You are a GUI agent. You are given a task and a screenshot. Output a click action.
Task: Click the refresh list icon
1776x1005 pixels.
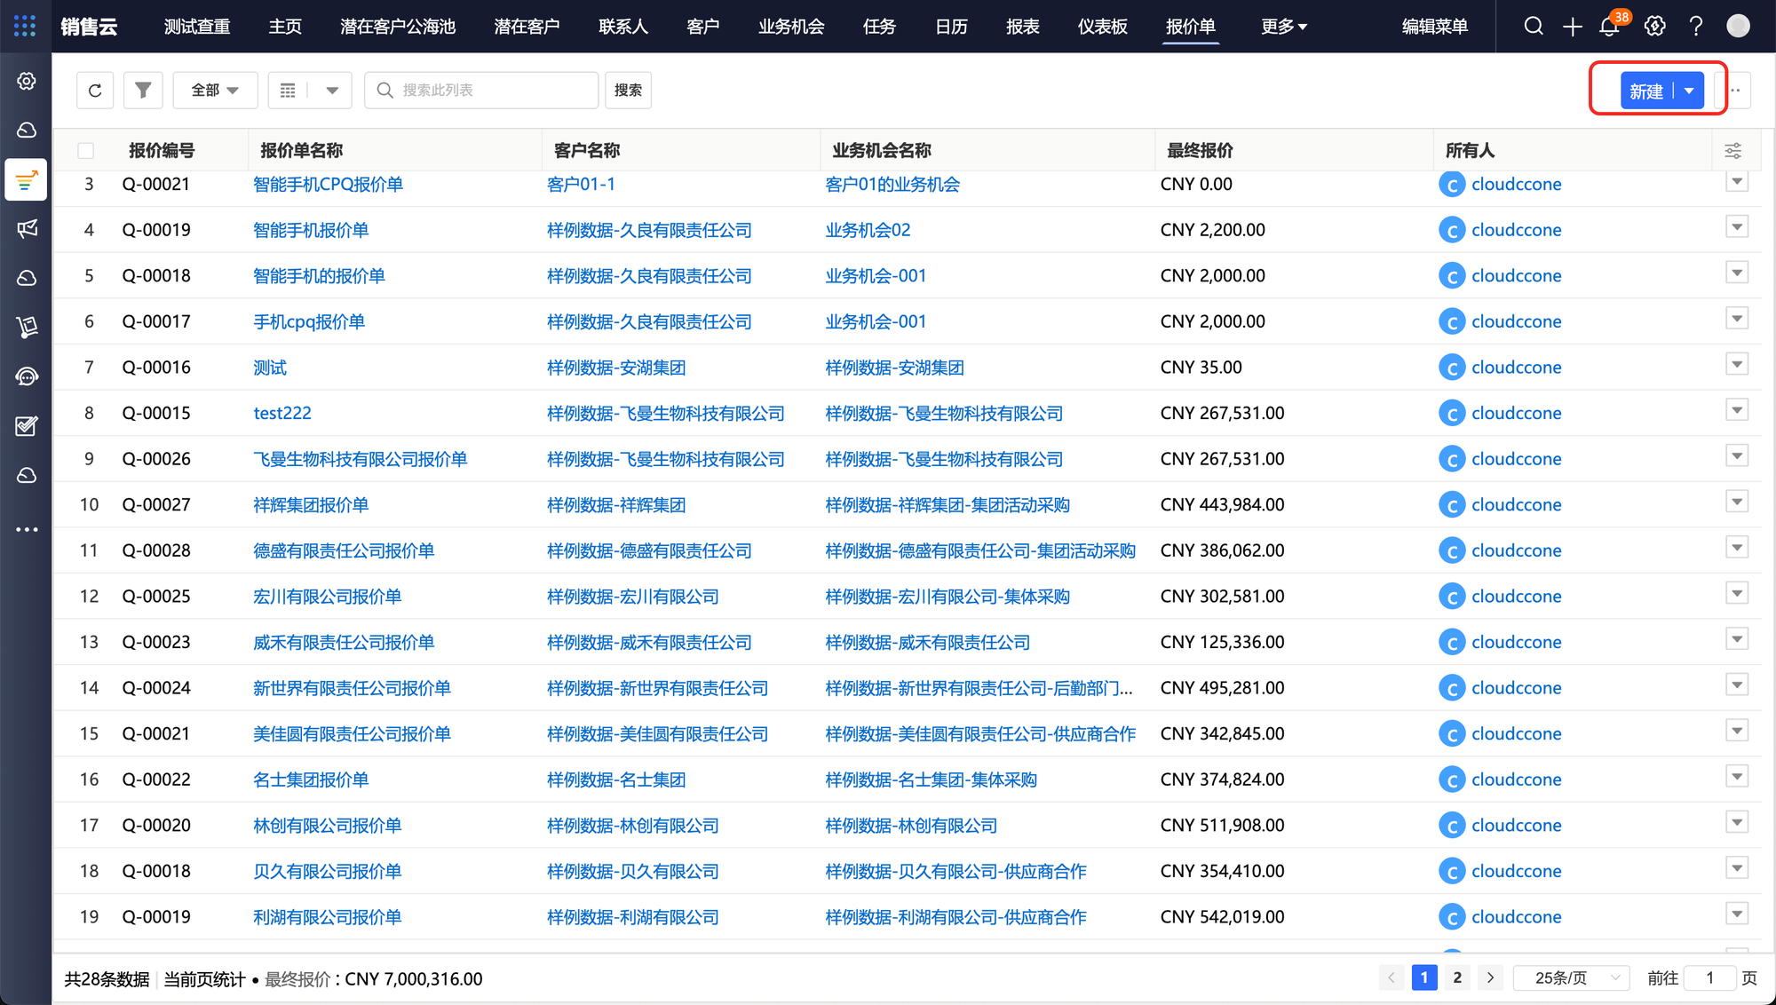95,91
